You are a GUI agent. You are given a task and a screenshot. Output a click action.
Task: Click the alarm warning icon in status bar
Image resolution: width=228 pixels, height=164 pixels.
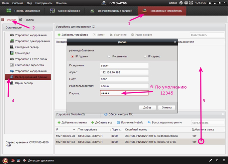(5, 160)
